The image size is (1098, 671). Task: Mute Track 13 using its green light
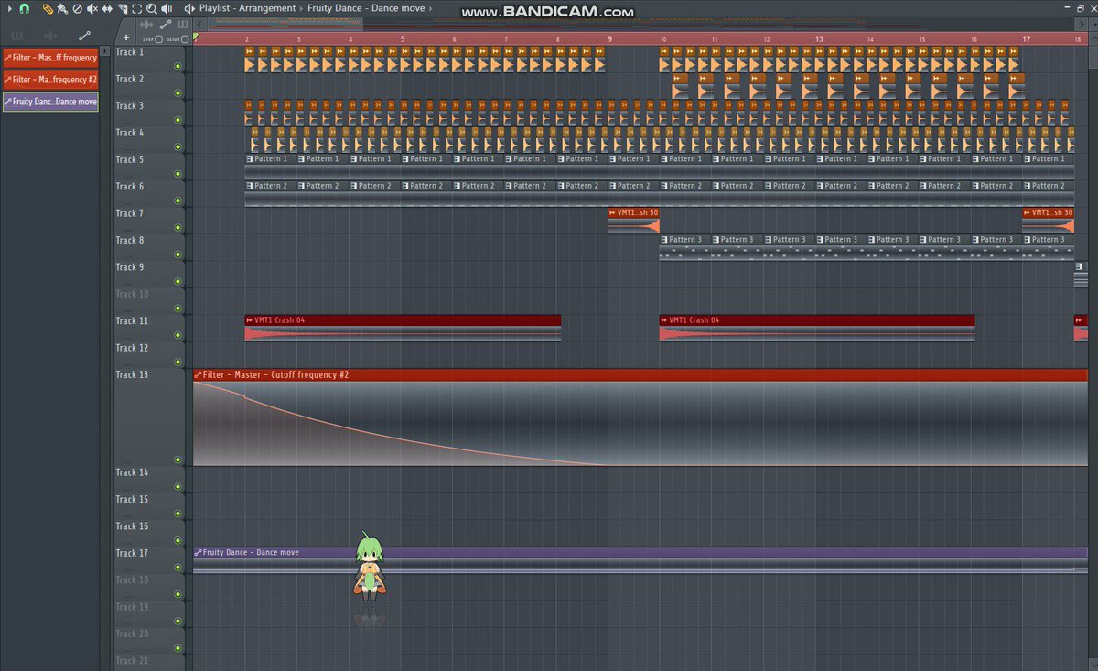(x=178, y=460)
